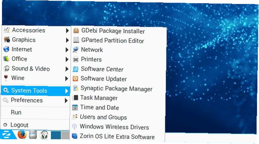
Task: Open the Graphics menu category
Action: coord(36,40)
